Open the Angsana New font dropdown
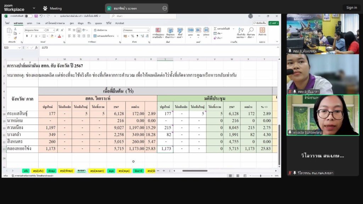Screen dimensions: 363x204 click(44, 30)
